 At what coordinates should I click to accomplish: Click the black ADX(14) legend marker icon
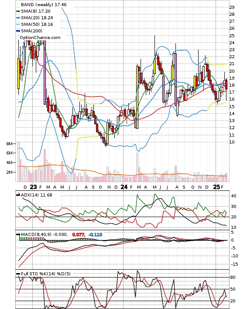pos(18,195)
